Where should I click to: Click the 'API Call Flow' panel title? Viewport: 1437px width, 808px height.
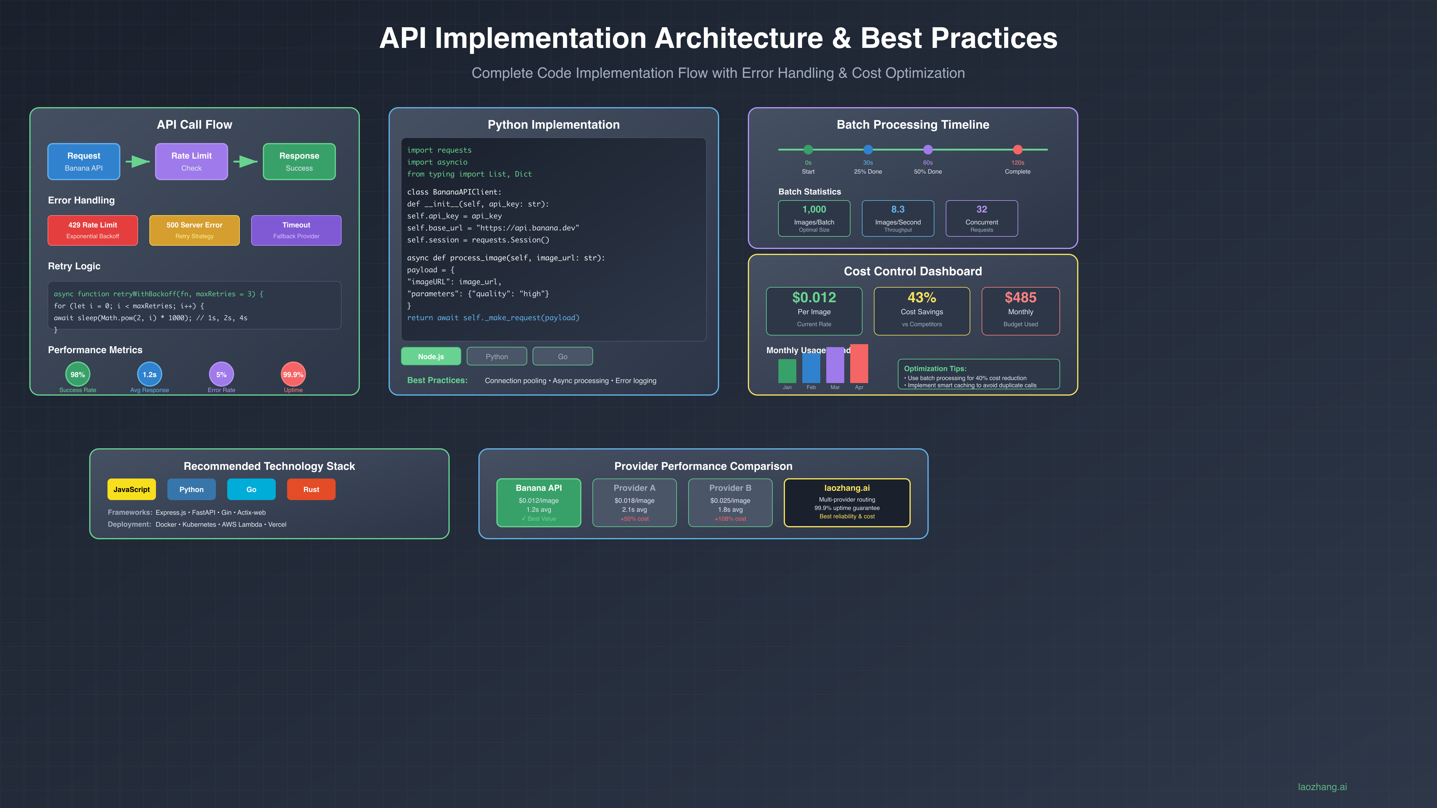pyautogui.click(x=194, y=124)
